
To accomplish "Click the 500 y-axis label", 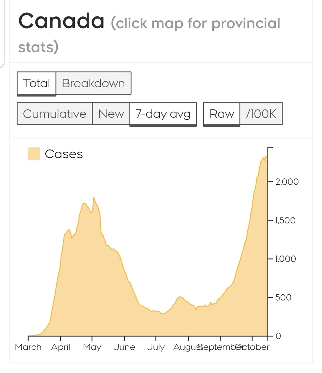I will click(284, 297).
